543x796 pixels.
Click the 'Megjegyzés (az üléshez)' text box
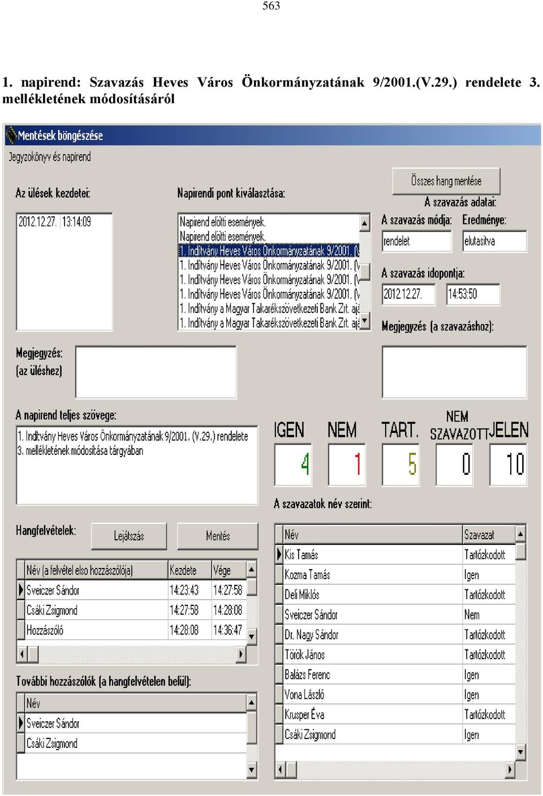coord(156,372)
